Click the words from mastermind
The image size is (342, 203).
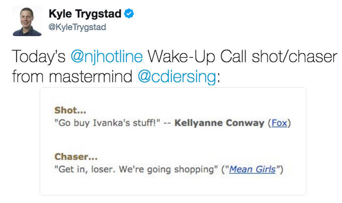pos(72,77)
